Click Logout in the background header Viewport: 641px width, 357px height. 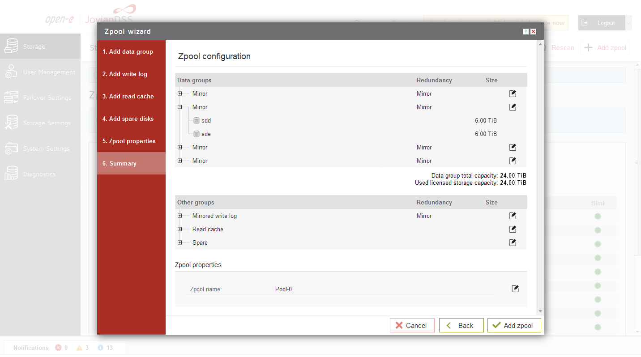tap(602, 23)
